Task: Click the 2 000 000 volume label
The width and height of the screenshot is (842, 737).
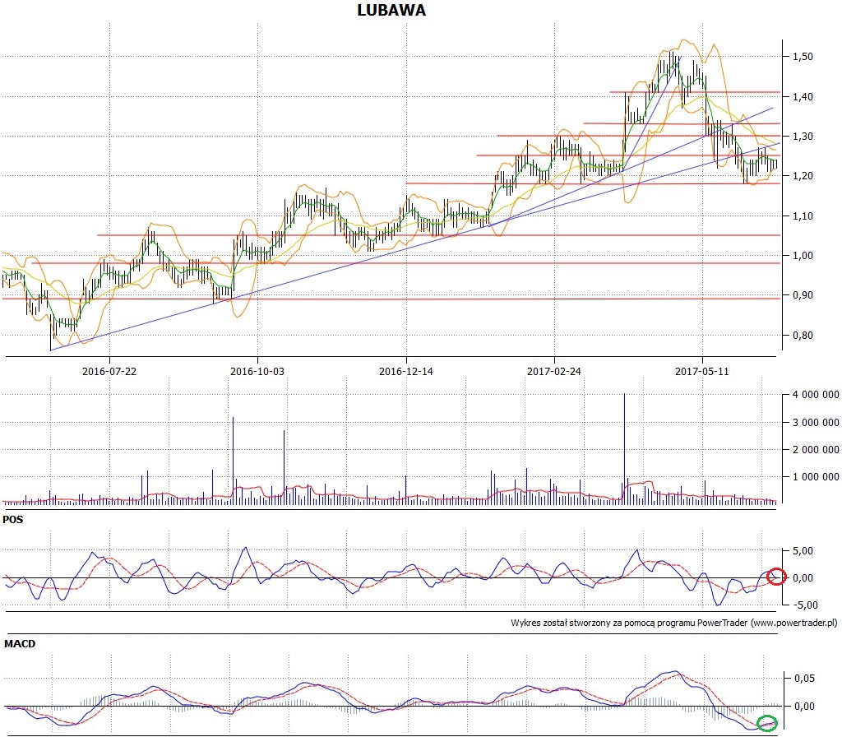Action: pos(816,450)
